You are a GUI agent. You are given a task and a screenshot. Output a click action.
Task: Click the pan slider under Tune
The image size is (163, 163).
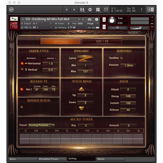point(118,28)
